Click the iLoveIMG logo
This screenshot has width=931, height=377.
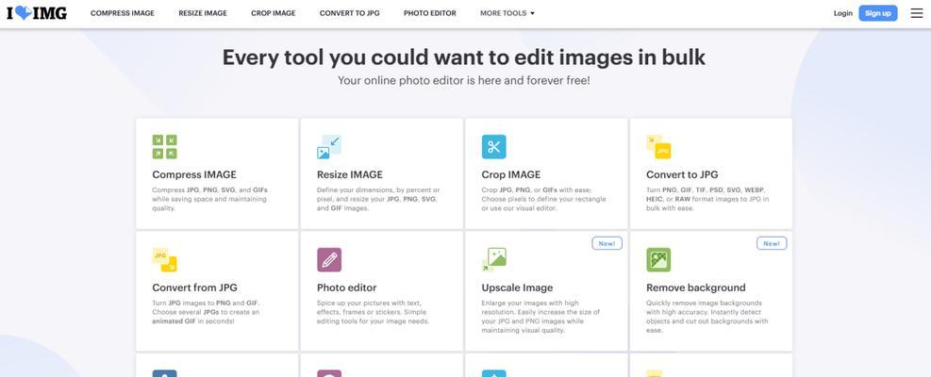37,13
